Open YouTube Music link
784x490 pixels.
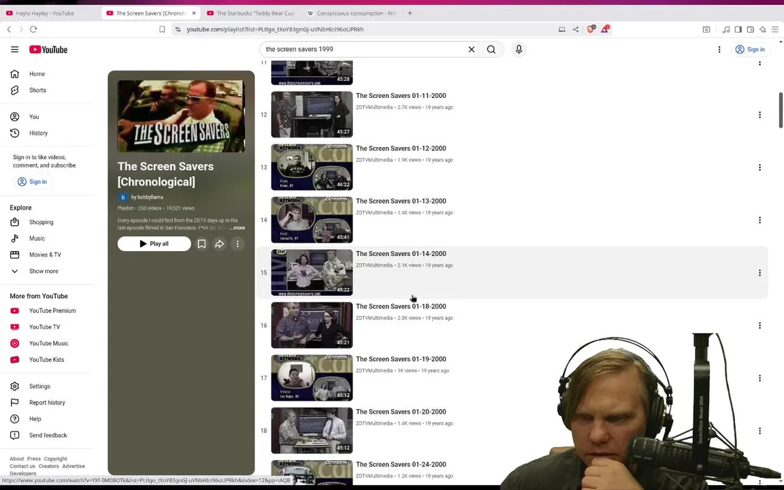tap(48, 344)
